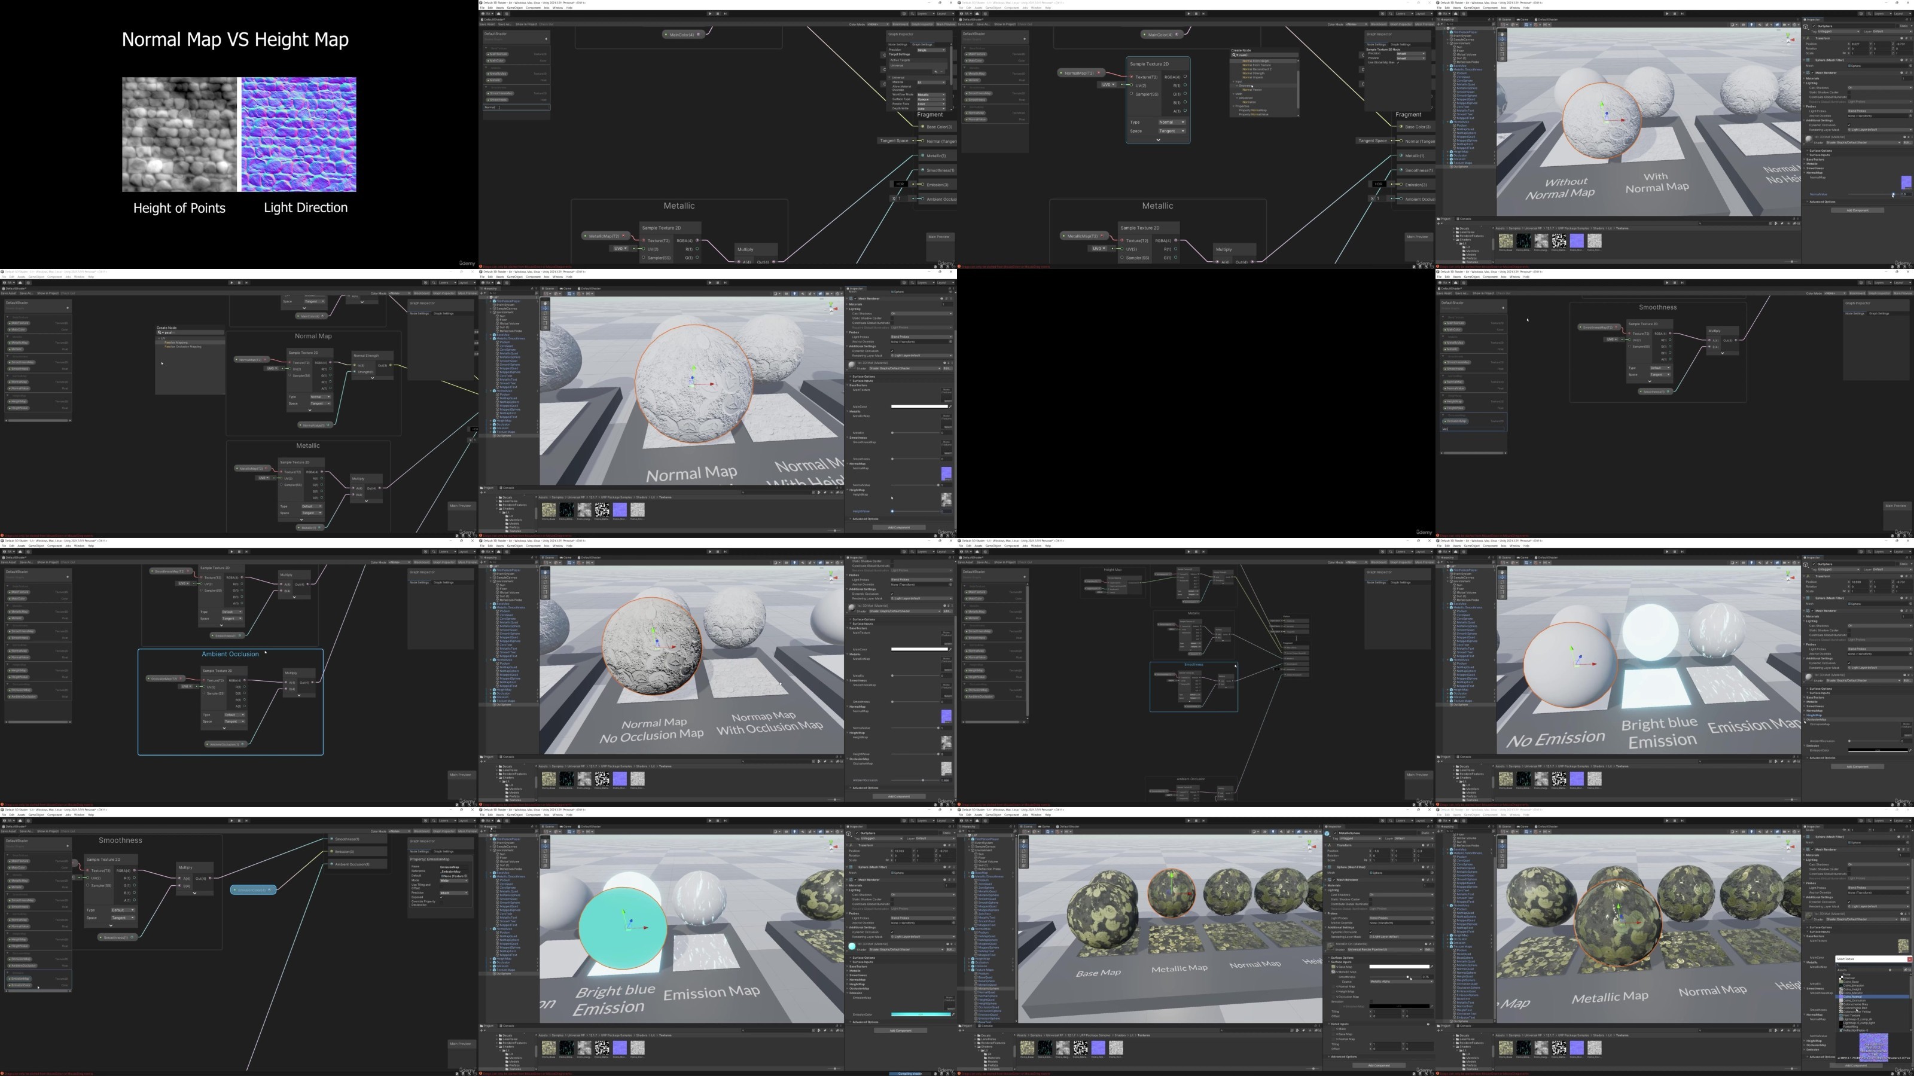Toggle Static checkbox in 'Without Normal Map' frame
The image size is (1914, 1076).
(x=1898, y=26)
